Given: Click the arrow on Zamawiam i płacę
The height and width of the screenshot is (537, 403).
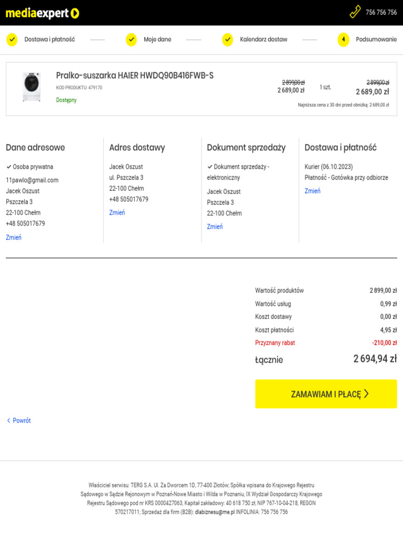Looking at the screenshot, I should [366, 394].
